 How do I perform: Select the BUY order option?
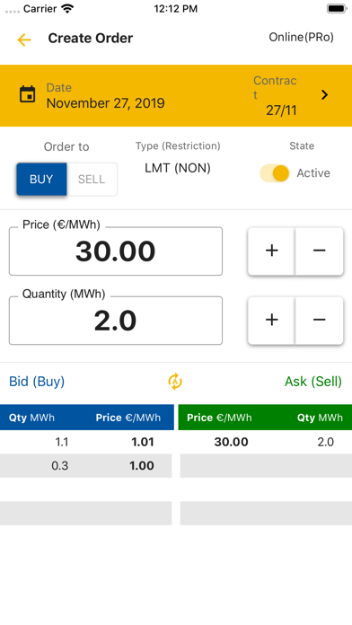41,179
